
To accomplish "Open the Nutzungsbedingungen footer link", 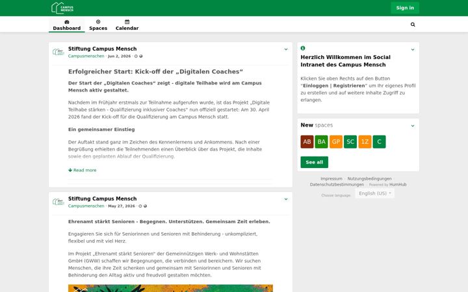I will pos(369,179).
